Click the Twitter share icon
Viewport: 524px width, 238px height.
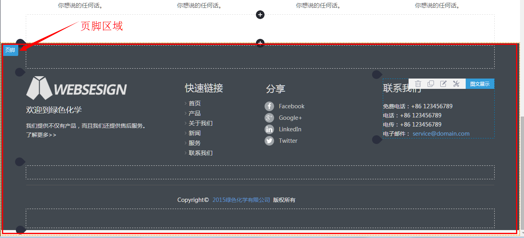(269, 140)
